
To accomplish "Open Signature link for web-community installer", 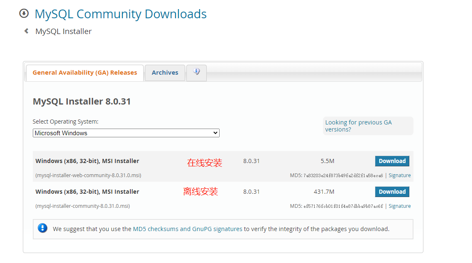I will point(399,175).
